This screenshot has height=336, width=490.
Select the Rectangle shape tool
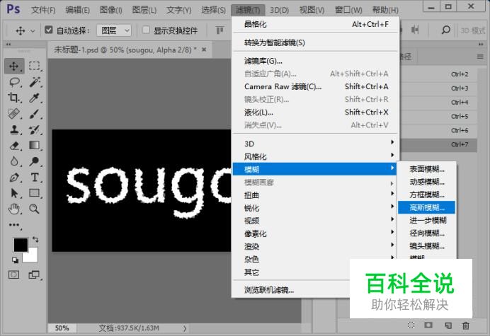pyautogui.click(x=35, y=193)
